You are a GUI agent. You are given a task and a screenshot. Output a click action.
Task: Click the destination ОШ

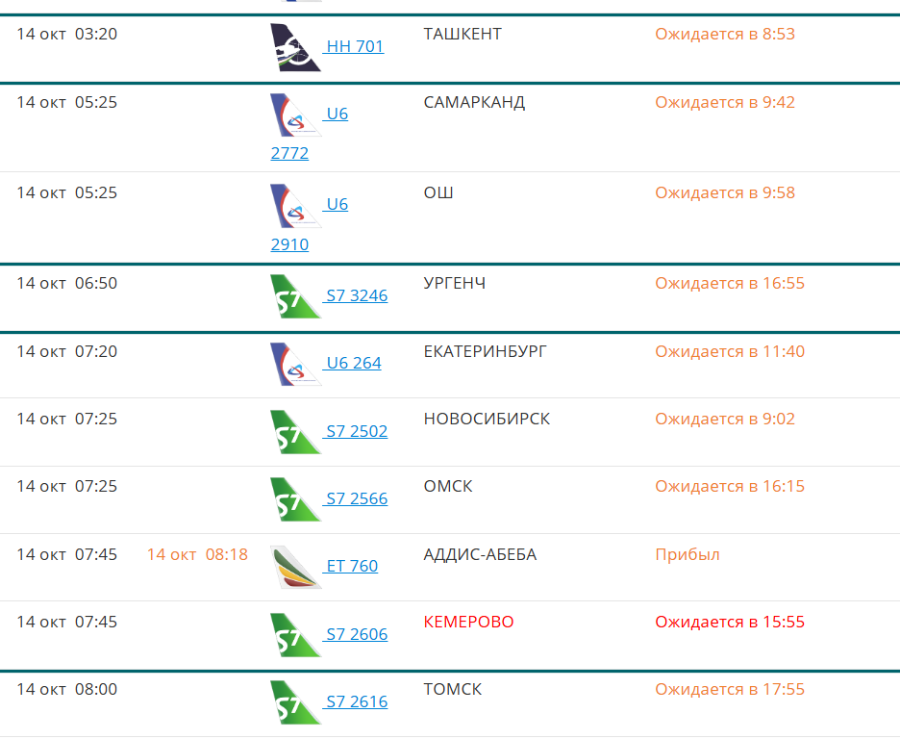pos(438,193)
